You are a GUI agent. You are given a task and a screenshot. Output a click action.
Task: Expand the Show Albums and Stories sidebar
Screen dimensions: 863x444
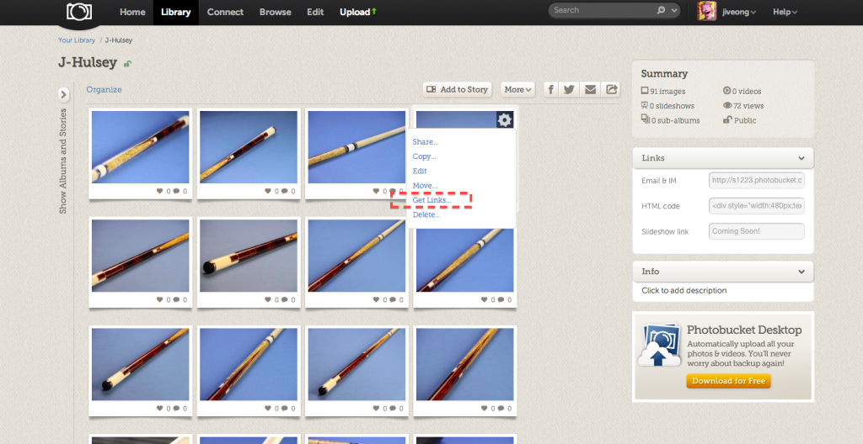tap(63, 94)
